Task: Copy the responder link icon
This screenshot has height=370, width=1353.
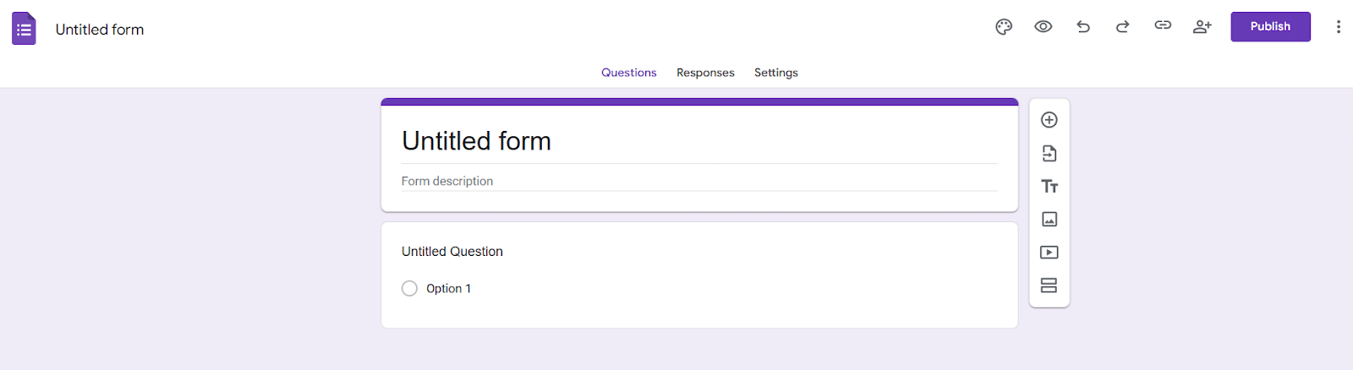Action: (x=1163, y=25)
